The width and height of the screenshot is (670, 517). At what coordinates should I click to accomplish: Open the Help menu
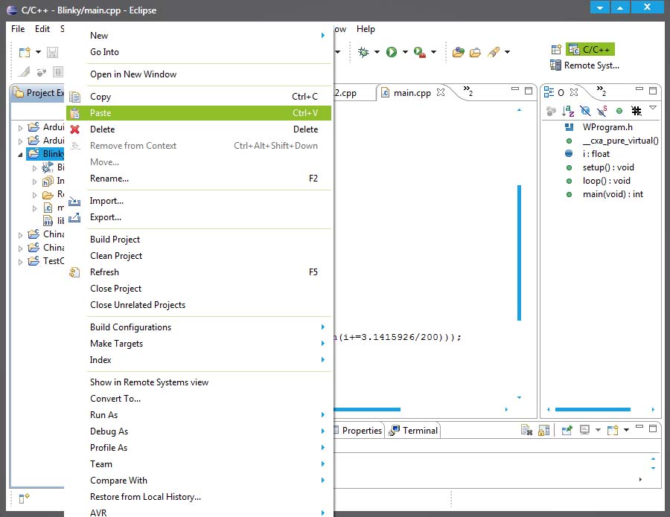click(x=366, y=29)
